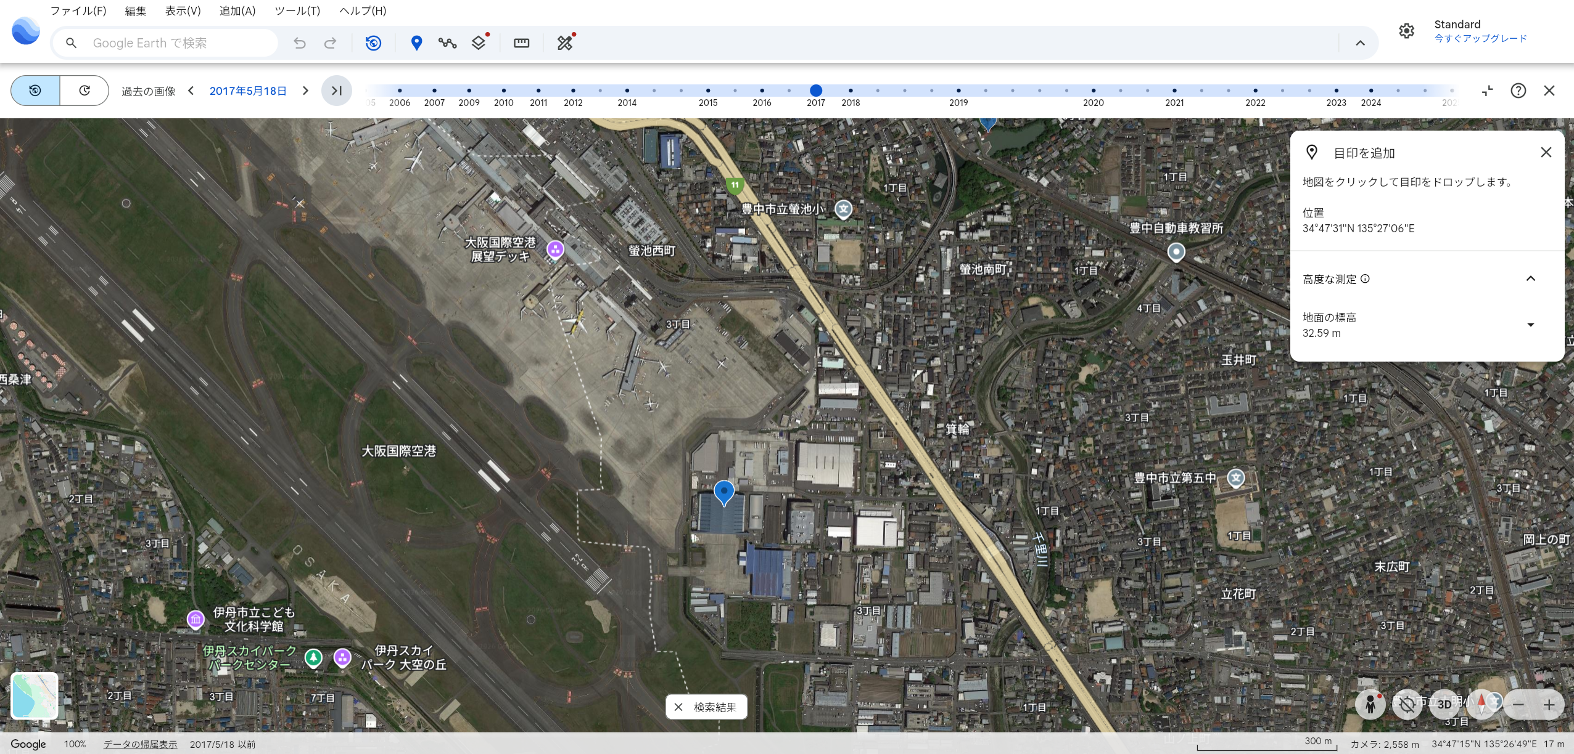
Task: Click the データの帰属表示 link
Action: point(140,744)
